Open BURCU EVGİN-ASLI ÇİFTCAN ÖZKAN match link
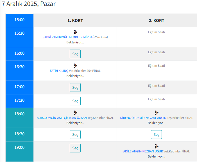 point(62,118)
